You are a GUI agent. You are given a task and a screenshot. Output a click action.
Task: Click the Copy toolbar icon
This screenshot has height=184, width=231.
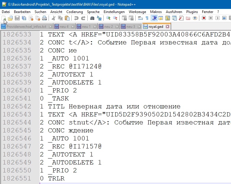60,18
